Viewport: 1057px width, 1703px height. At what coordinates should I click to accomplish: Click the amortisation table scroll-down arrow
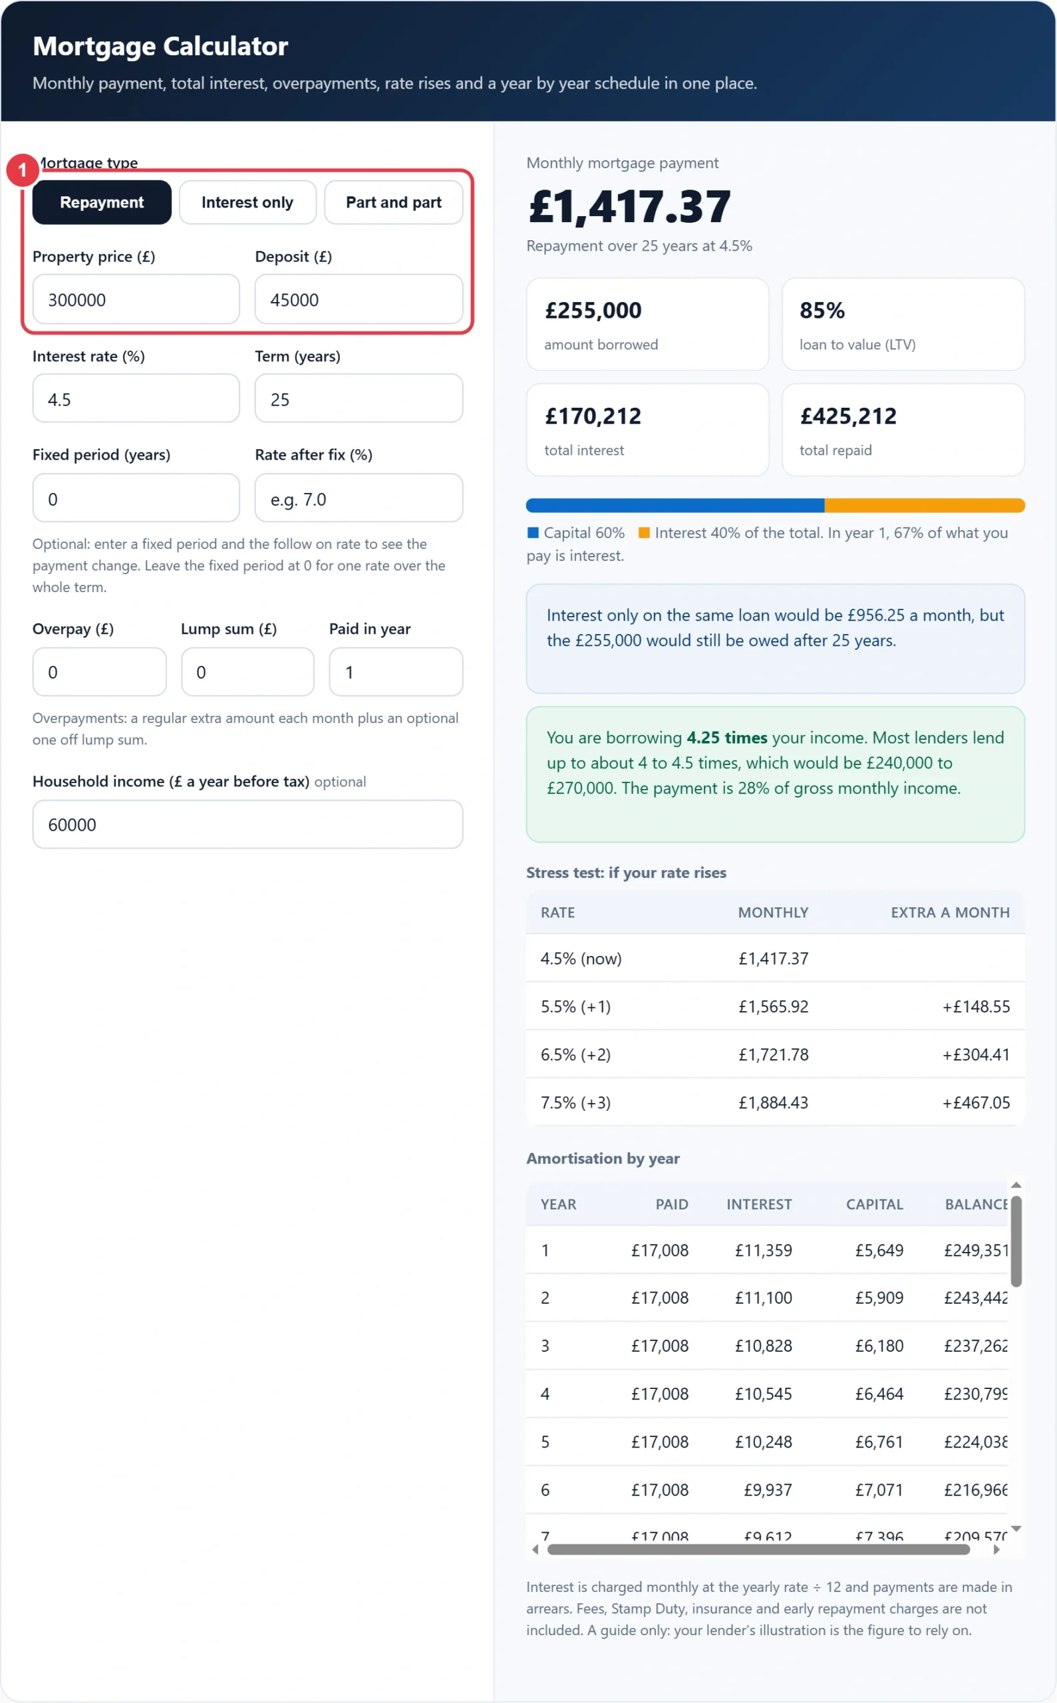click(x=1016, y=1529)
